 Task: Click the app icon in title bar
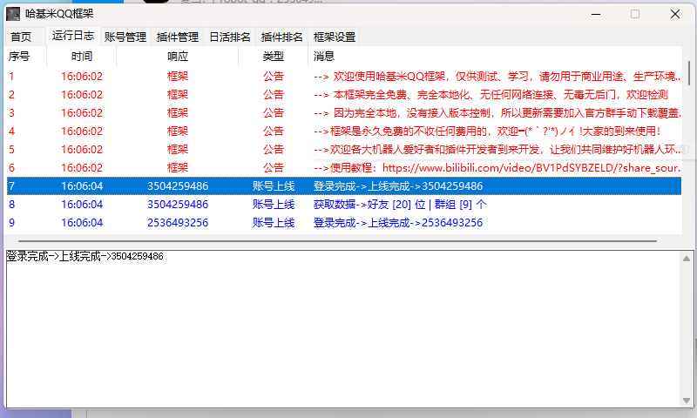pyautogui.click(x=14, y=14)
